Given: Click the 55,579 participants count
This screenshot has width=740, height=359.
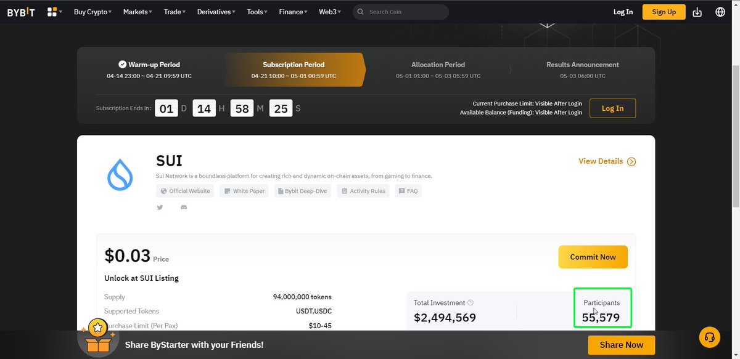Looking at the screenshot, I should pyautogui.click(x=601, y=318).
